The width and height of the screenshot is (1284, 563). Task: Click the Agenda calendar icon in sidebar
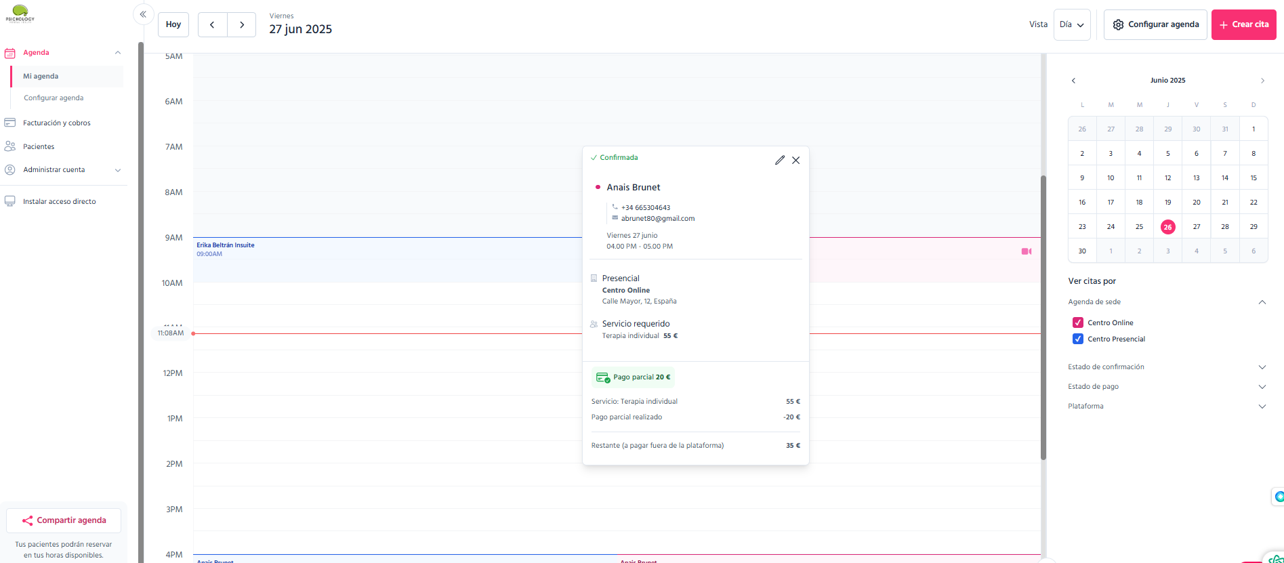(9, 53)
